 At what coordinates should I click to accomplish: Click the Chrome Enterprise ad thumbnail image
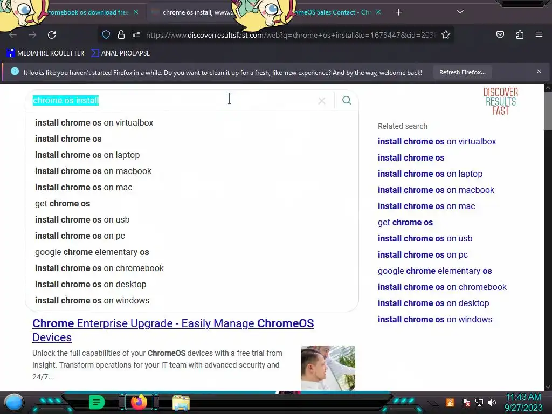click(x=328, y=368)
